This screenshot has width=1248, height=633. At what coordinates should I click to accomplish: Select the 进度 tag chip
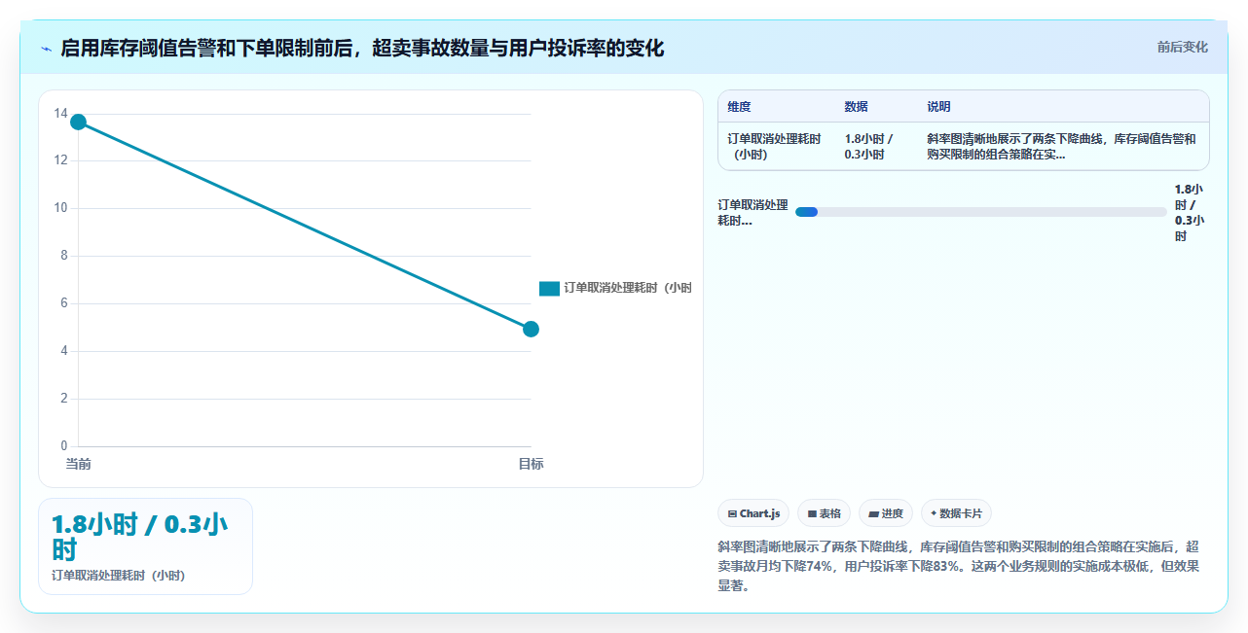coord(886,513)
